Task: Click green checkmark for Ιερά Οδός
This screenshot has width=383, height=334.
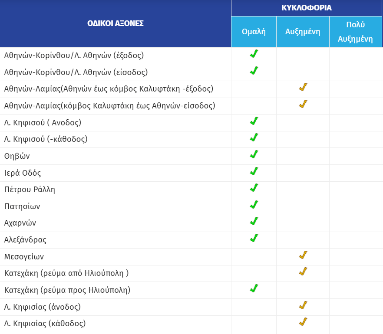Action: click(x=254, y=171)
